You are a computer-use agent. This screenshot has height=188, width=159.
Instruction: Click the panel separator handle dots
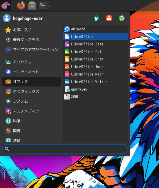[50, 5]
